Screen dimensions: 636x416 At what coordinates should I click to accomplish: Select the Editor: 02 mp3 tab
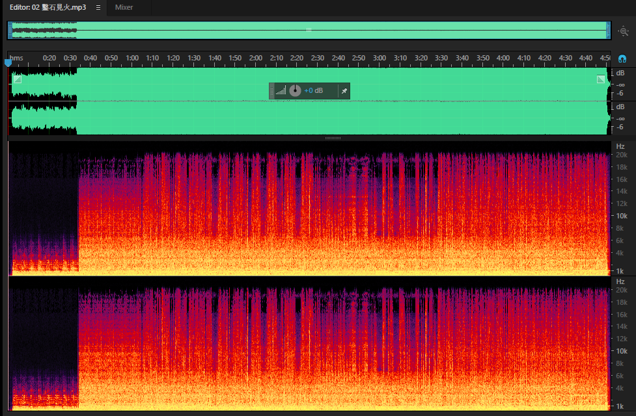click(x=48, y=7)
